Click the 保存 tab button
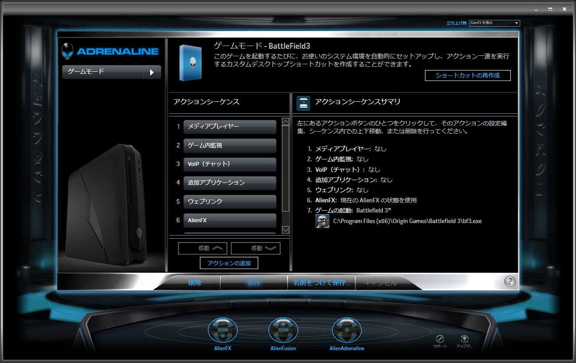 click(x=254, y=282)
